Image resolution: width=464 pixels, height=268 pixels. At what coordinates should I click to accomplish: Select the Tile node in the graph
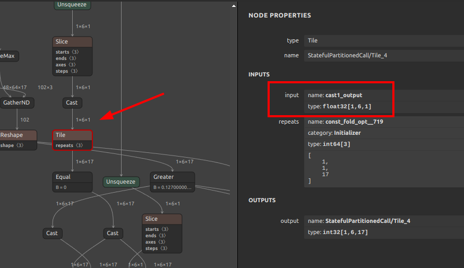point(72,135)
